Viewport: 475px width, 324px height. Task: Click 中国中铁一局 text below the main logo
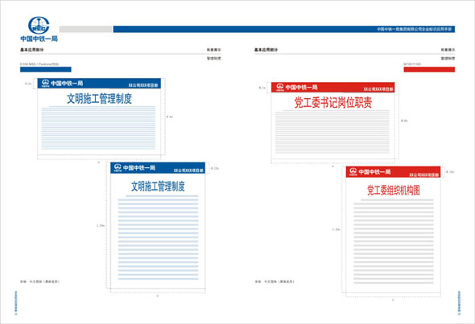tap(39, 39)
